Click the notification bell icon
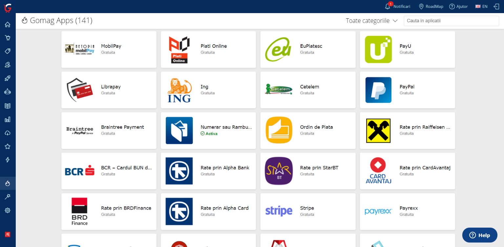The height and width of the screenshot is (247, 504). point(388,7)
